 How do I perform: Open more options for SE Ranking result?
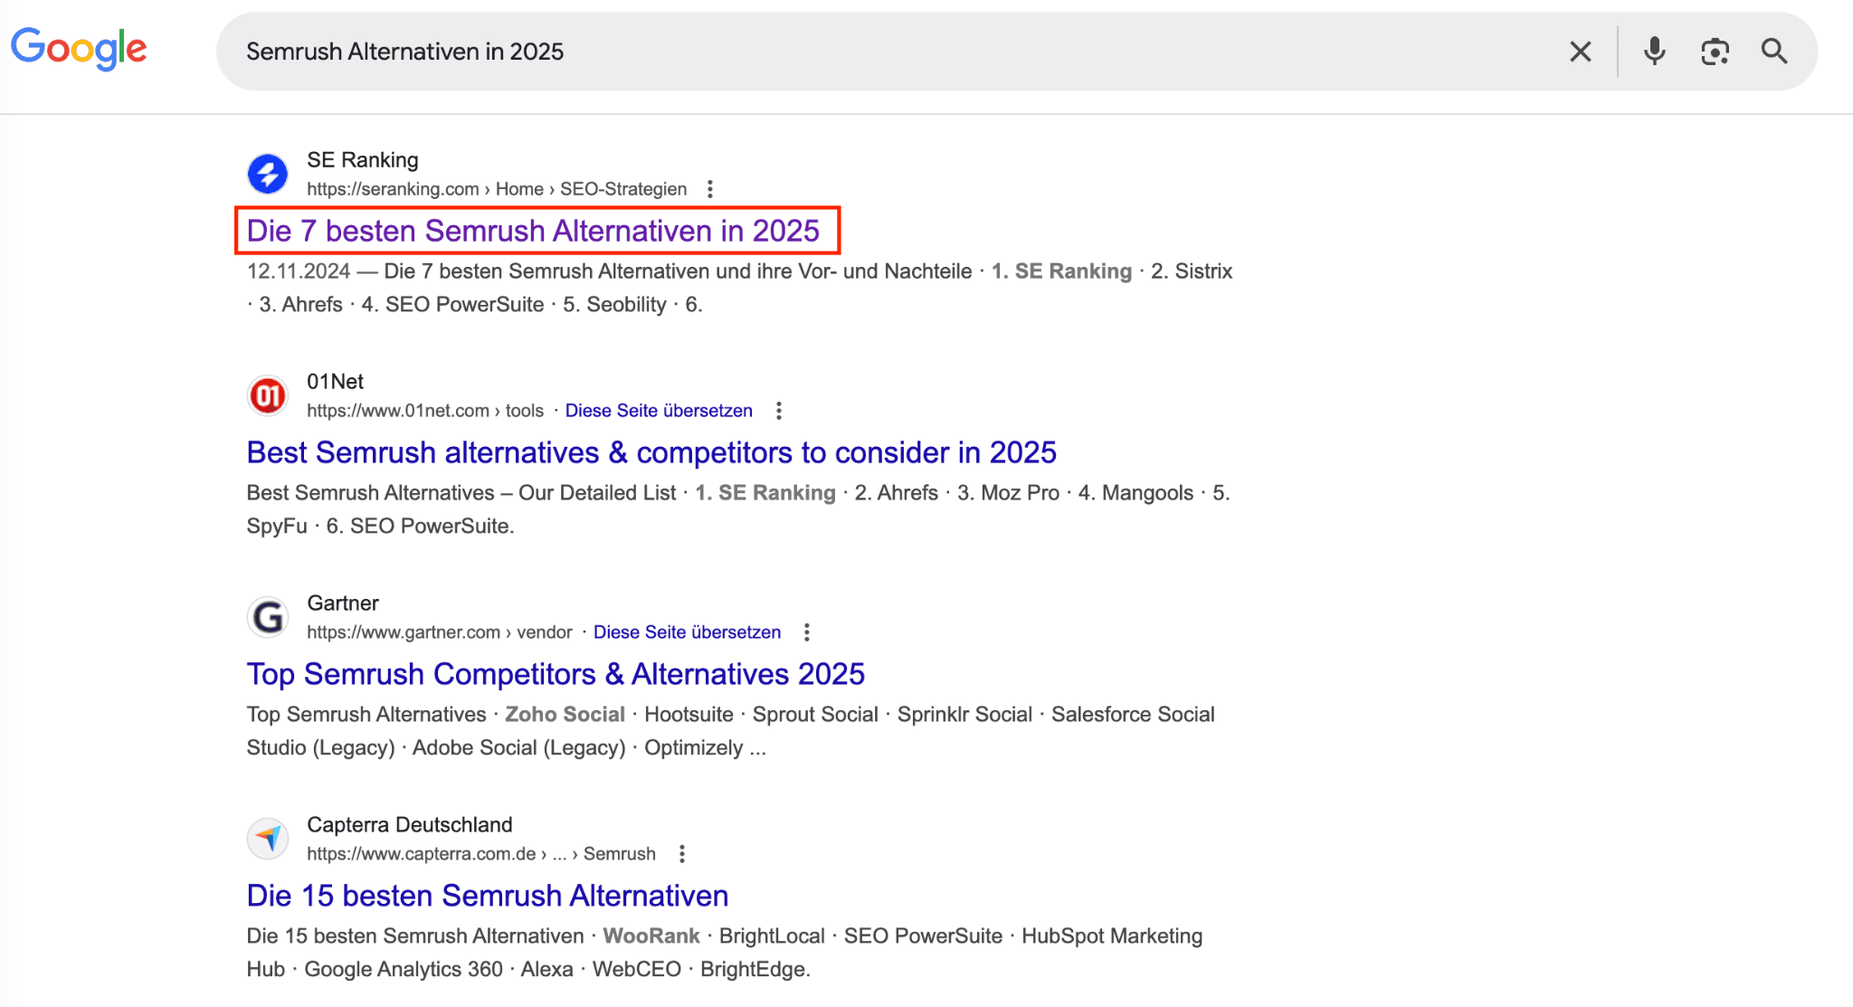710,189
